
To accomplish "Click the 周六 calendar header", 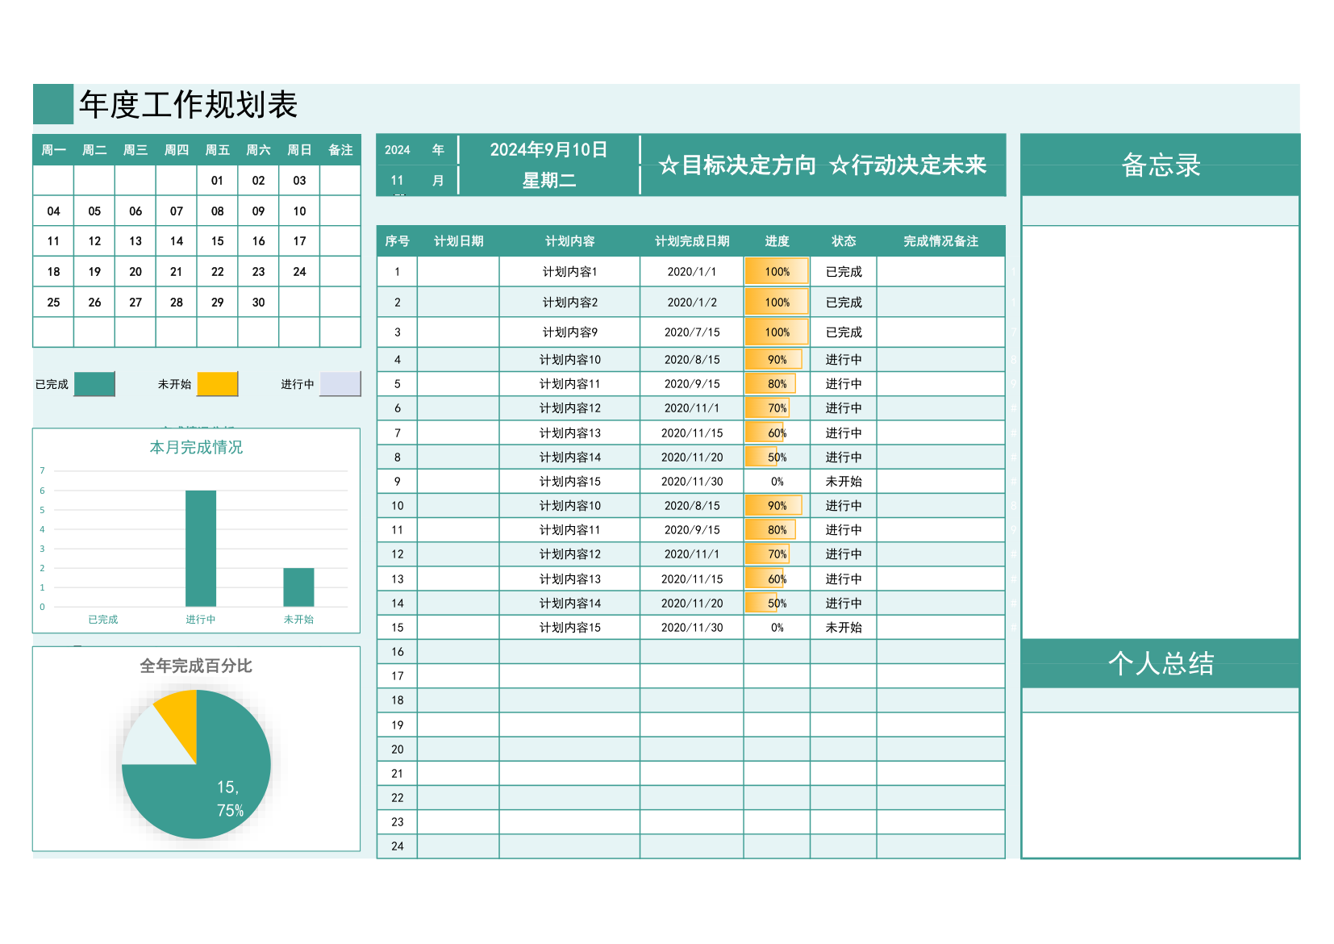I will pyautogui.click(x=258, y=150).
